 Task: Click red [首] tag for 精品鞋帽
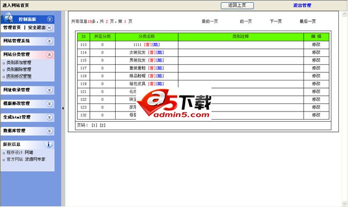[152, 76]
